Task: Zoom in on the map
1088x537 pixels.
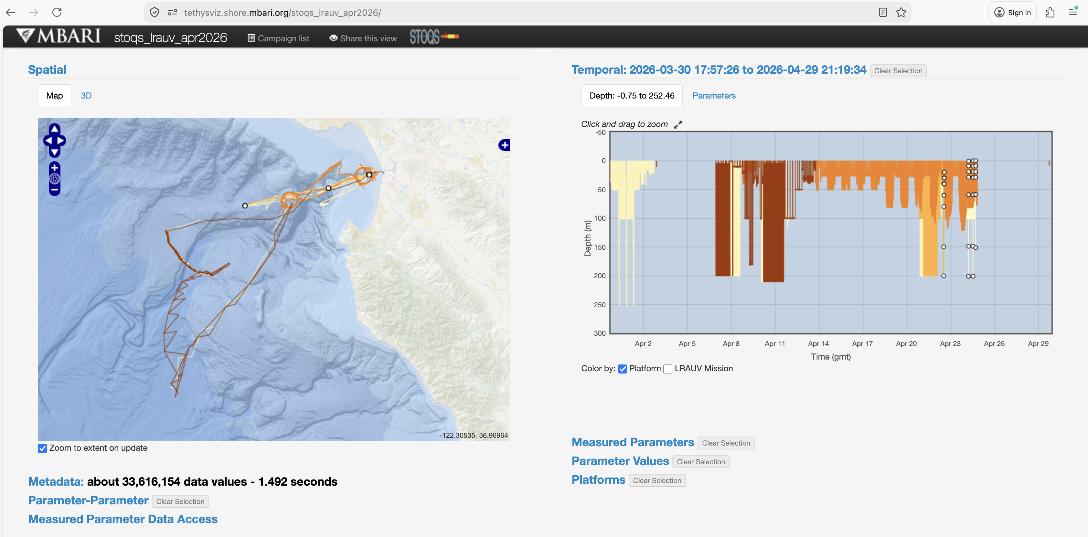Action: pos(55,168)
